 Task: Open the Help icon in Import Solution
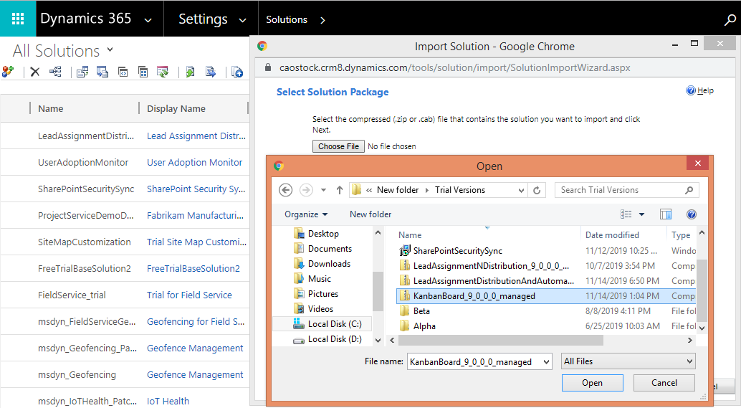(691, 90)
